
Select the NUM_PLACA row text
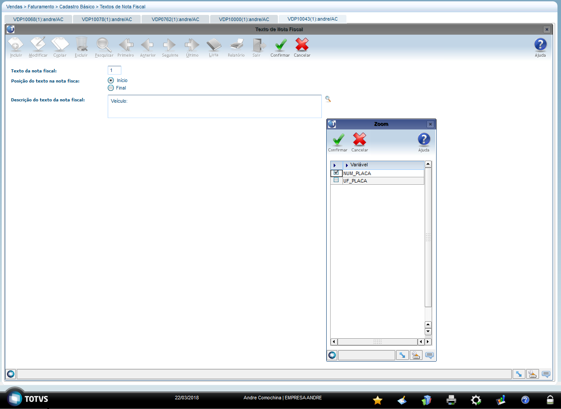(357, 173)
